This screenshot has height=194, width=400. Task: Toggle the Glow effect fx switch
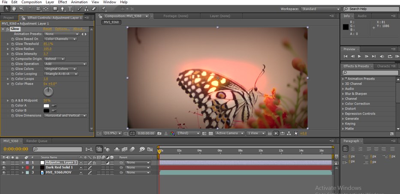(8, 29)
